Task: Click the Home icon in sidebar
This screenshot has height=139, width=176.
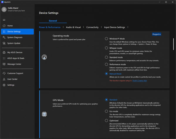Action: click(4, 26)
